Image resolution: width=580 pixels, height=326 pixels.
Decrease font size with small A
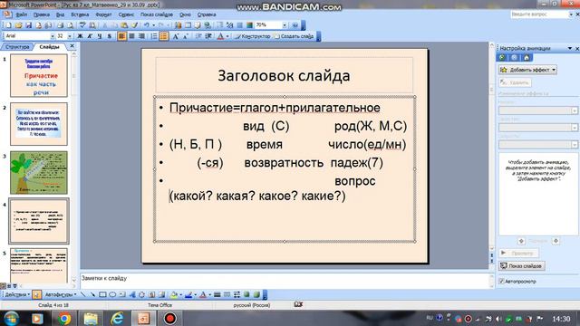[x=186, y=36]
